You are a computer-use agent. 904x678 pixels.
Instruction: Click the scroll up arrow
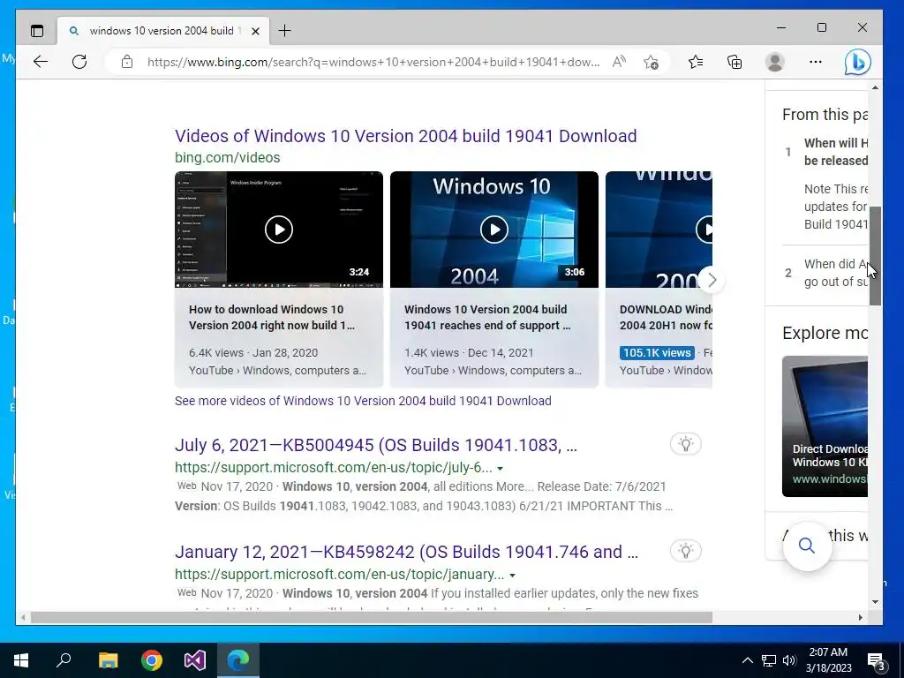pyautogui.click(x=875, y=87)
